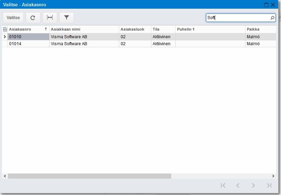This screenshot has width=281, height=195.
Task: Sort by Asiakasluok column header
Action: pyautogui.click(x=135, y=29)
